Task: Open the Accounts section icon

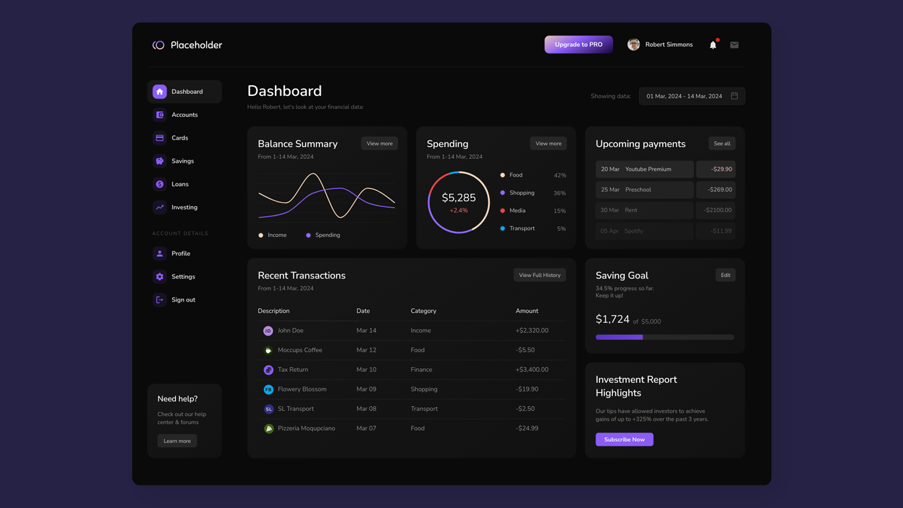Action: pyautogui.click(x=159, y=114)
